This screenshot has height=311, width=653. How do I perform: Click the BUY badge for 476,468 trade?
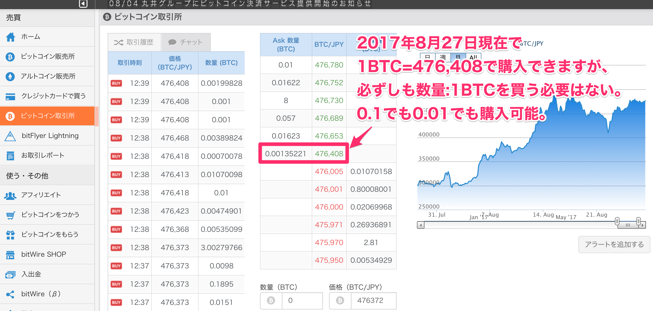(x=116, y=138)
